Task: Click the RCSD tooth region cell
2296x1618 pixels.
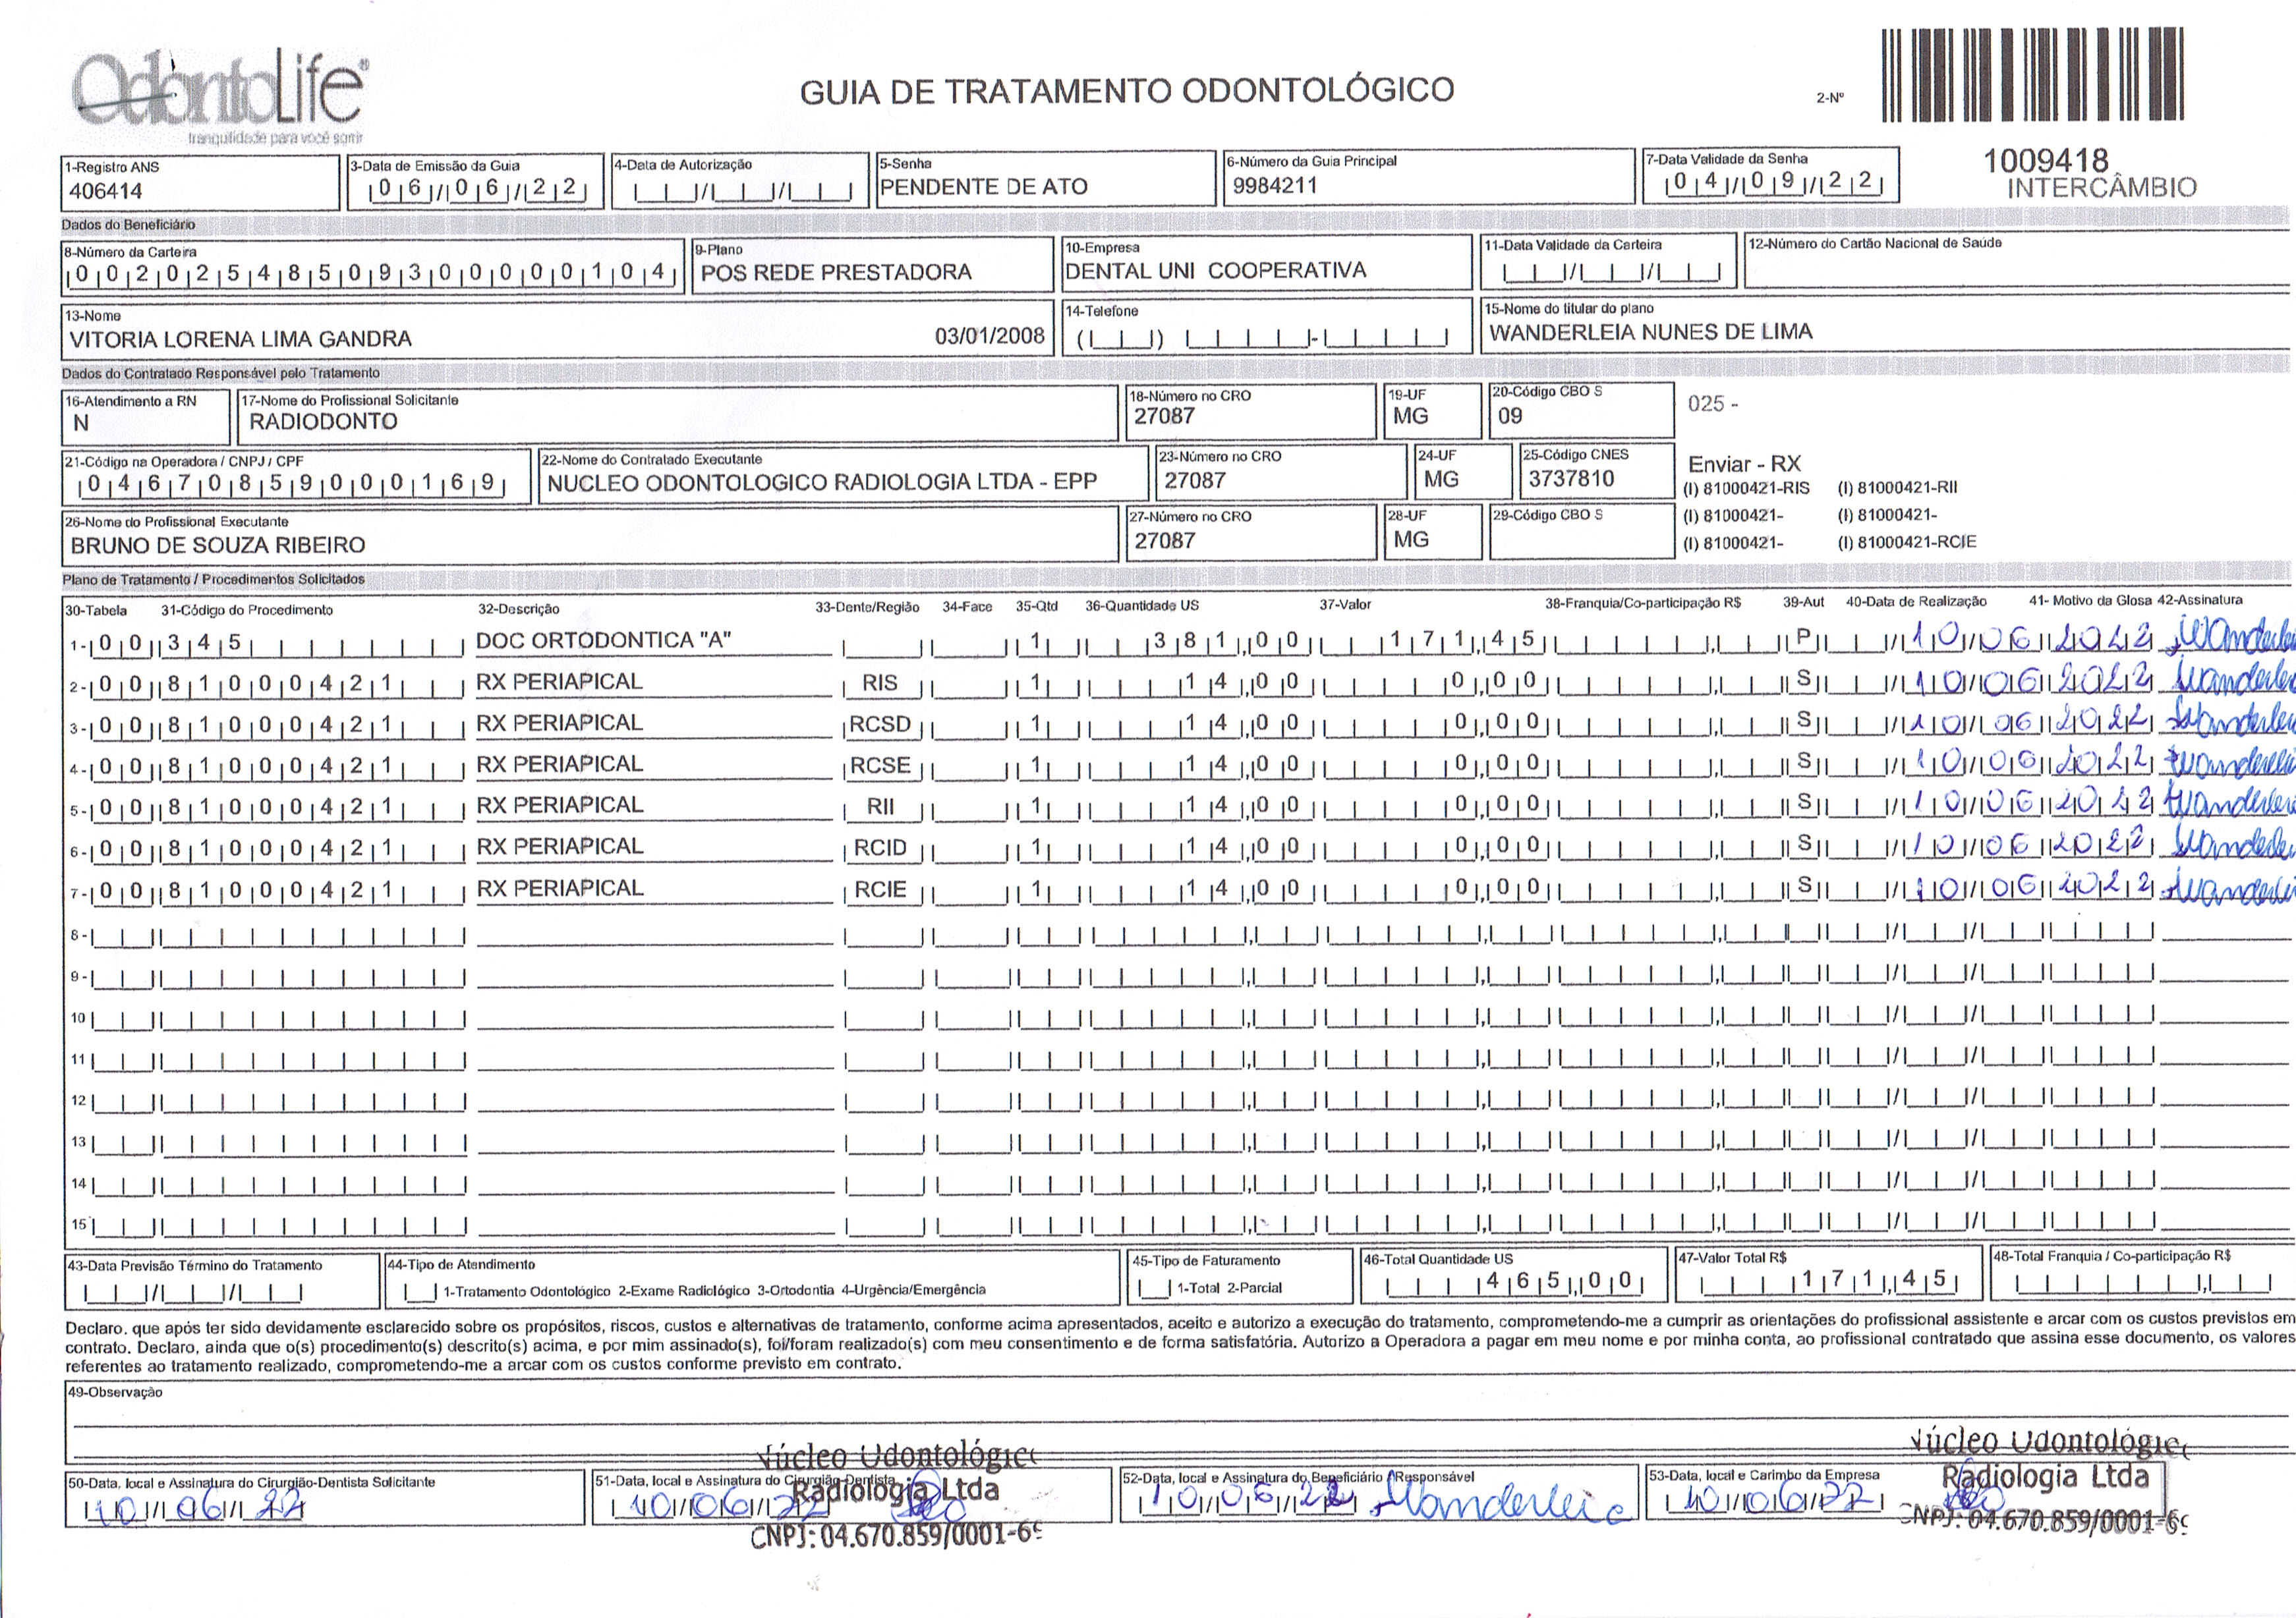Action: pos(880,725)
